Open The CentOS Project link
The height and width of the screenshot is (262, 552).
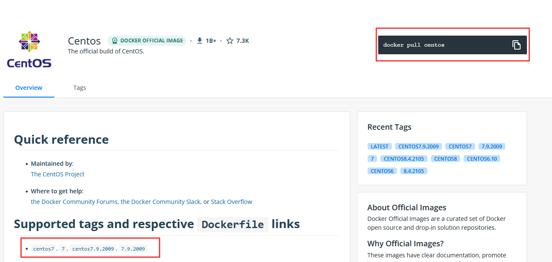click(x=57, y=174)
